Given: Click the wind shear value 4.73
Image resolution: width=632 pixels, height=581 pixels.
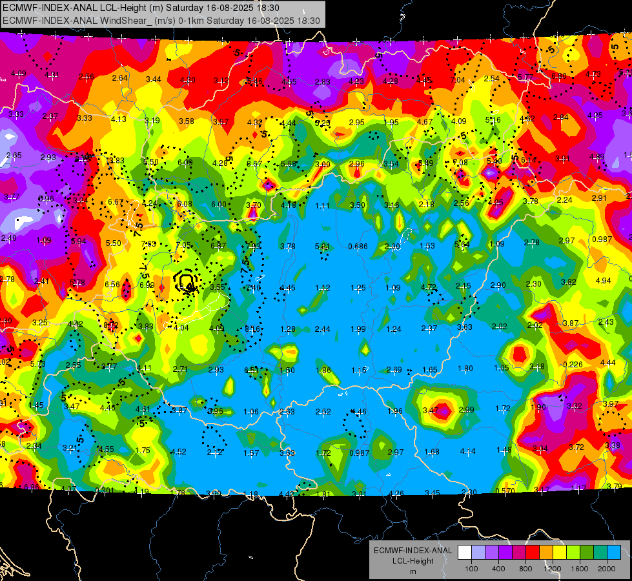Looking at the screenshot, I should tap(593, 74).
